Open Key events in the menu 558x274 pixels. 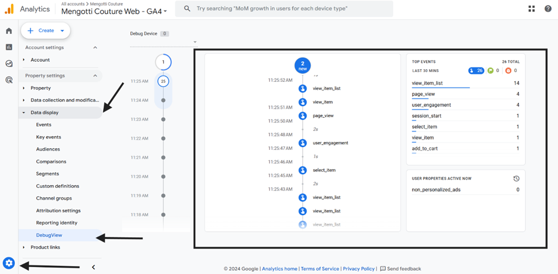click(49, 137)
